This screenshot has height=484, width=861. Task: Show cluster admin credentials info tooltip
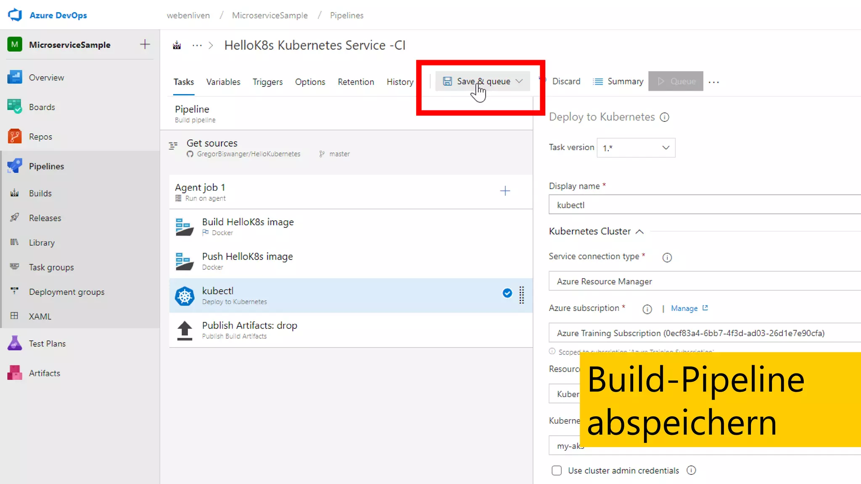[691, 470]
